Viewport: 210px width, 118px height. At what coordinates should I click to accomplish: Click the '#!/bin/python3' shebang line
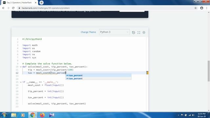pyautogui.click(x=32, y=39)
